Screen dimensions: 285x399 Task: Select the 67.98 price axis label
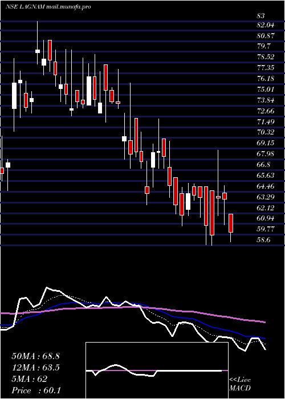pyautogui.click(x=266, y=154)
